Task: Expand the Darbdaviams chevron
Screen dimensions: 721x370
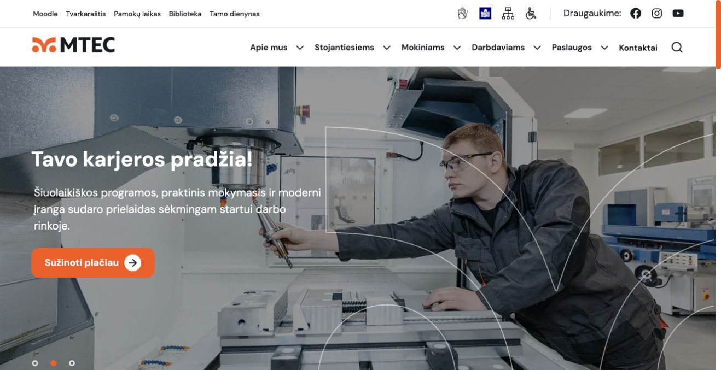Action: [x=537, y=48]
